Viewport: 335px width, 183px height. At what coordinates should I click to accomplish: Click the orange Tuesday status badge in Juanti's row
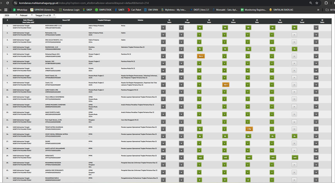(225, 85)
